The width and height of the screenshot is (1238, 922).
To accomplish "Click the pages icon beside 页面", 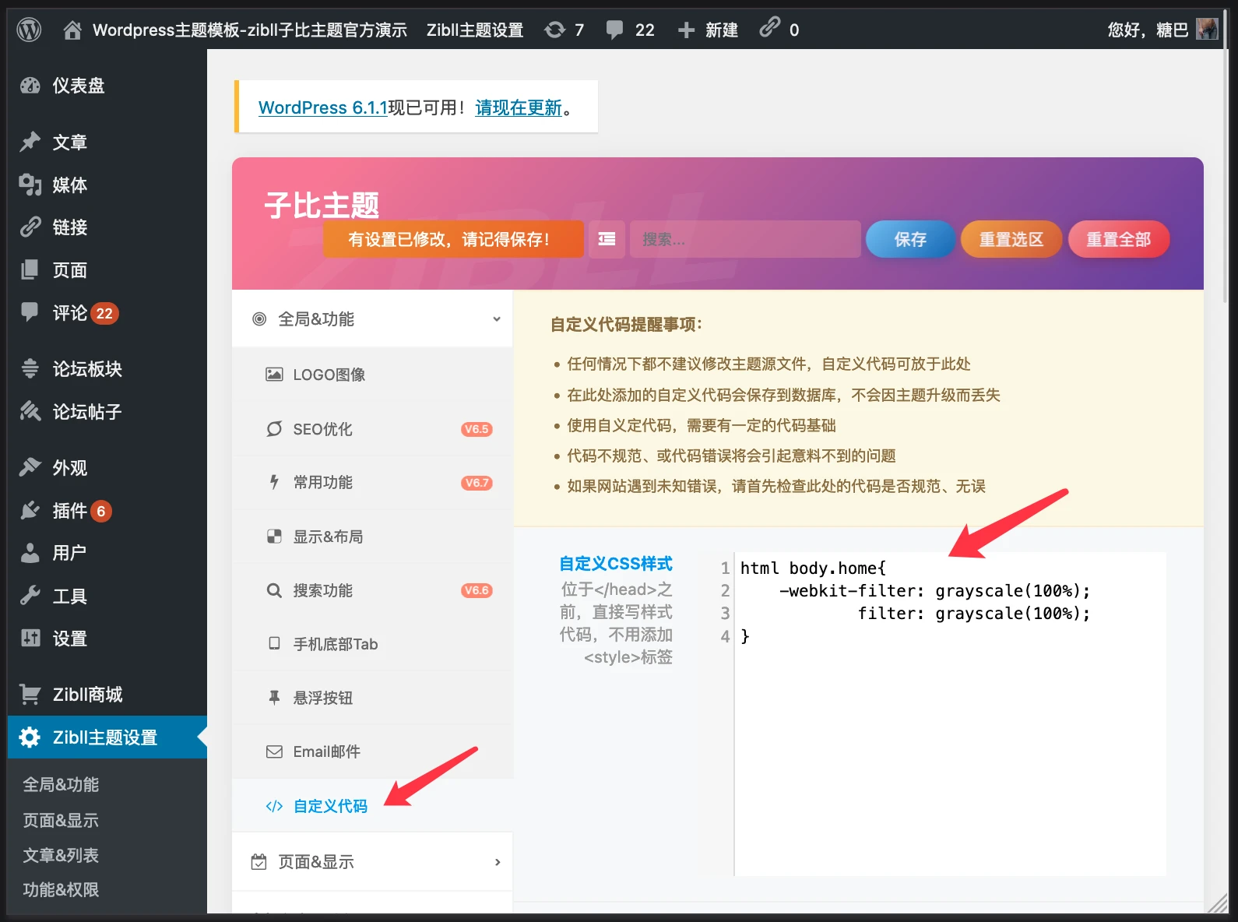I will pos(30,269).
